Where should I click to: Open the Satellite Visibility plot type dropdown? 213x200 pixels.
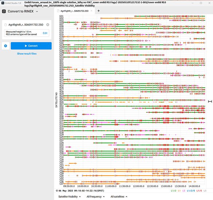[x=70, y=197]
